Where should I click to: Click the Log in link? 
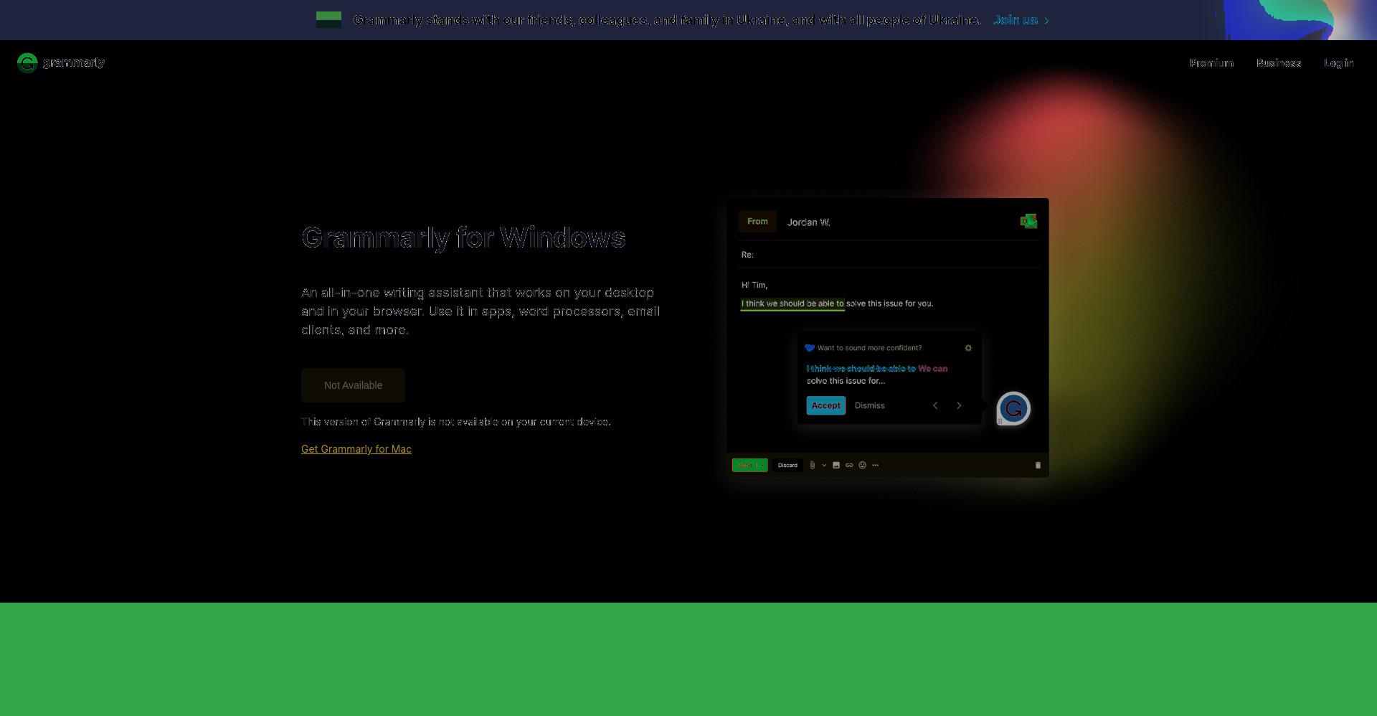(1338, 63)
